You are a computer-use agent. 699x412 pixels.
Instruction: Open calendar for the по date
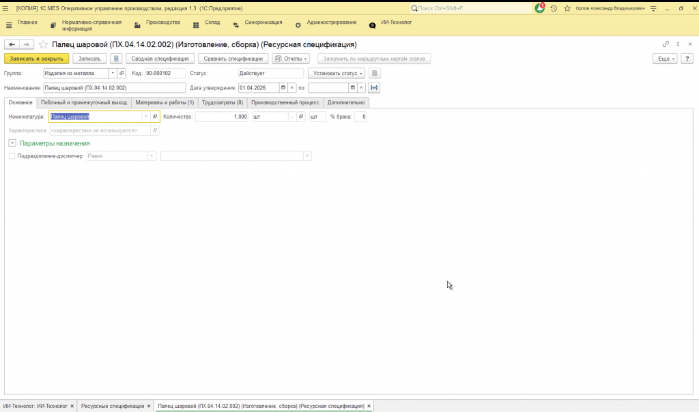[353, 88]
